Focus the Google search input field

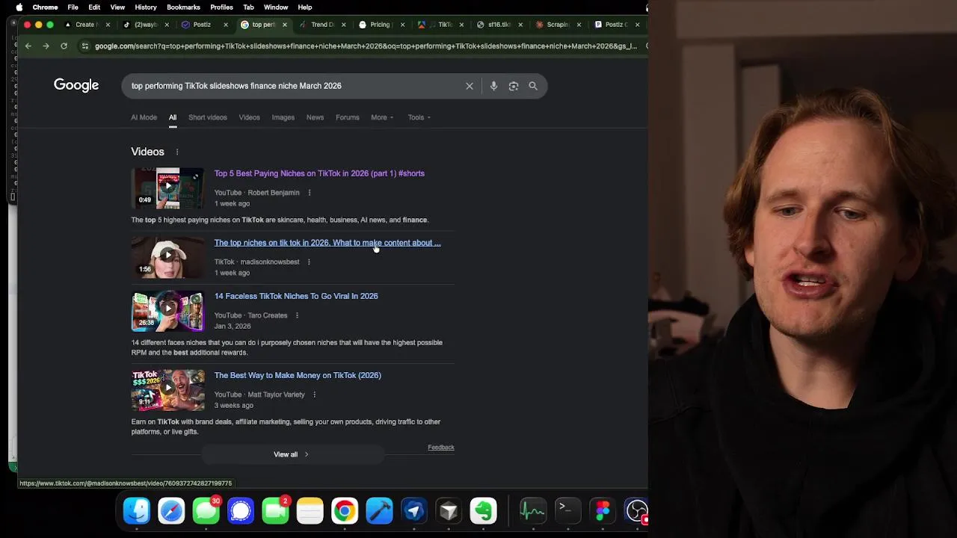click(295, 86)
